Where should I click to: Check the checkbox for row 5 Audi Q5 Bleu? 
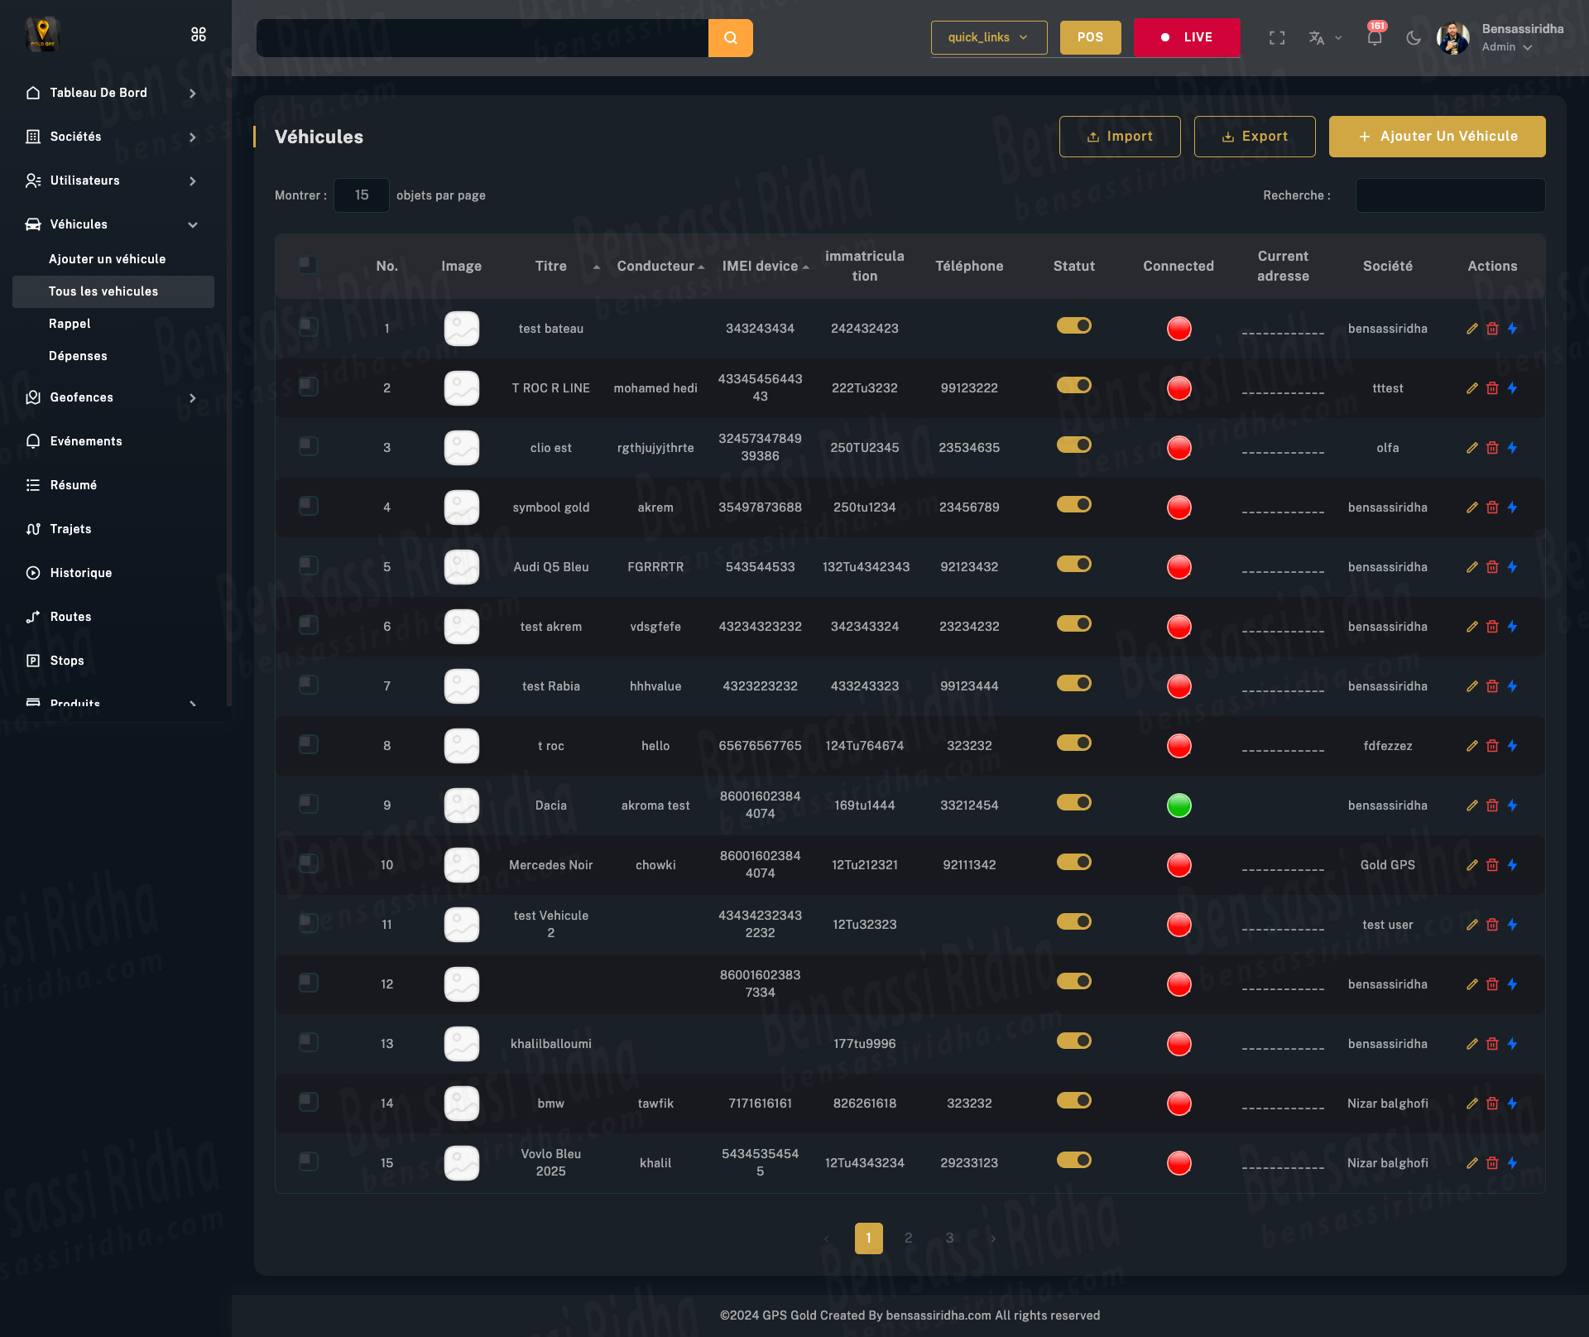point(308,565)
